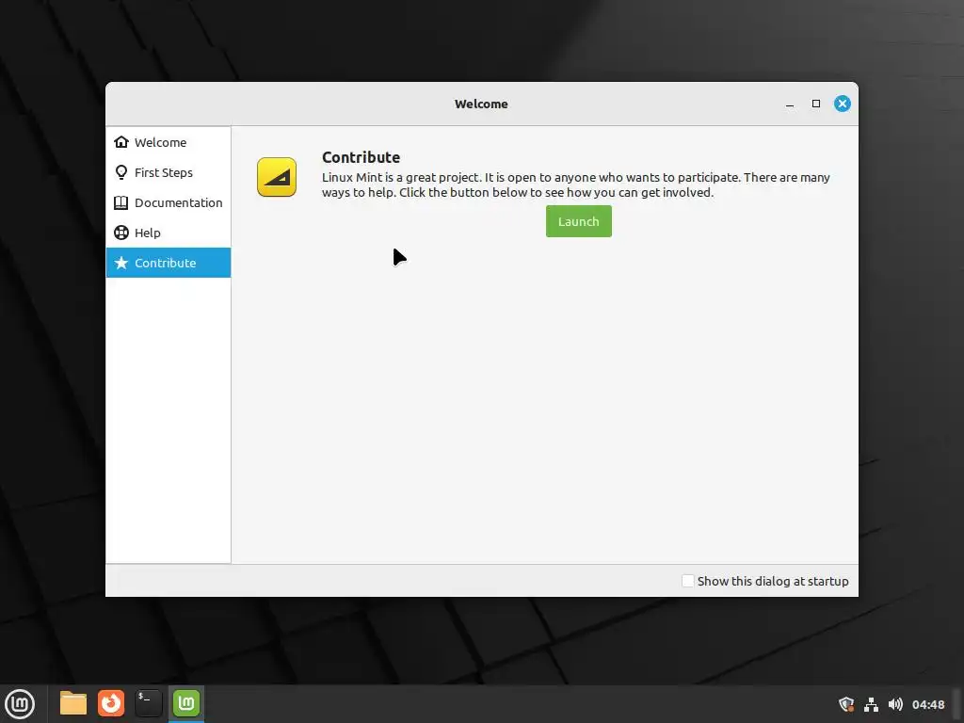Close the Welcome window

click(x=843, y=104)
